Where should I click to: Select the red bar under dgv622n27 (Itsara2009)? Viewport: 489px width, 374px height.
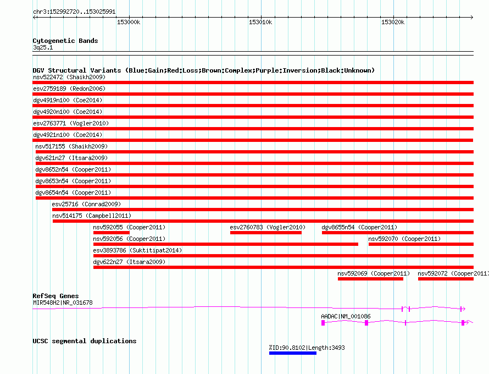pos(284,267)
